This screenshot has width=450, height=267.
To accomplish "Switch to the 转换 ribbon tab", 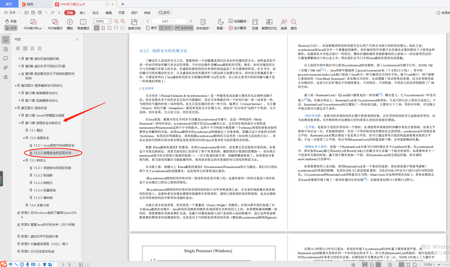I will point(147,13).
